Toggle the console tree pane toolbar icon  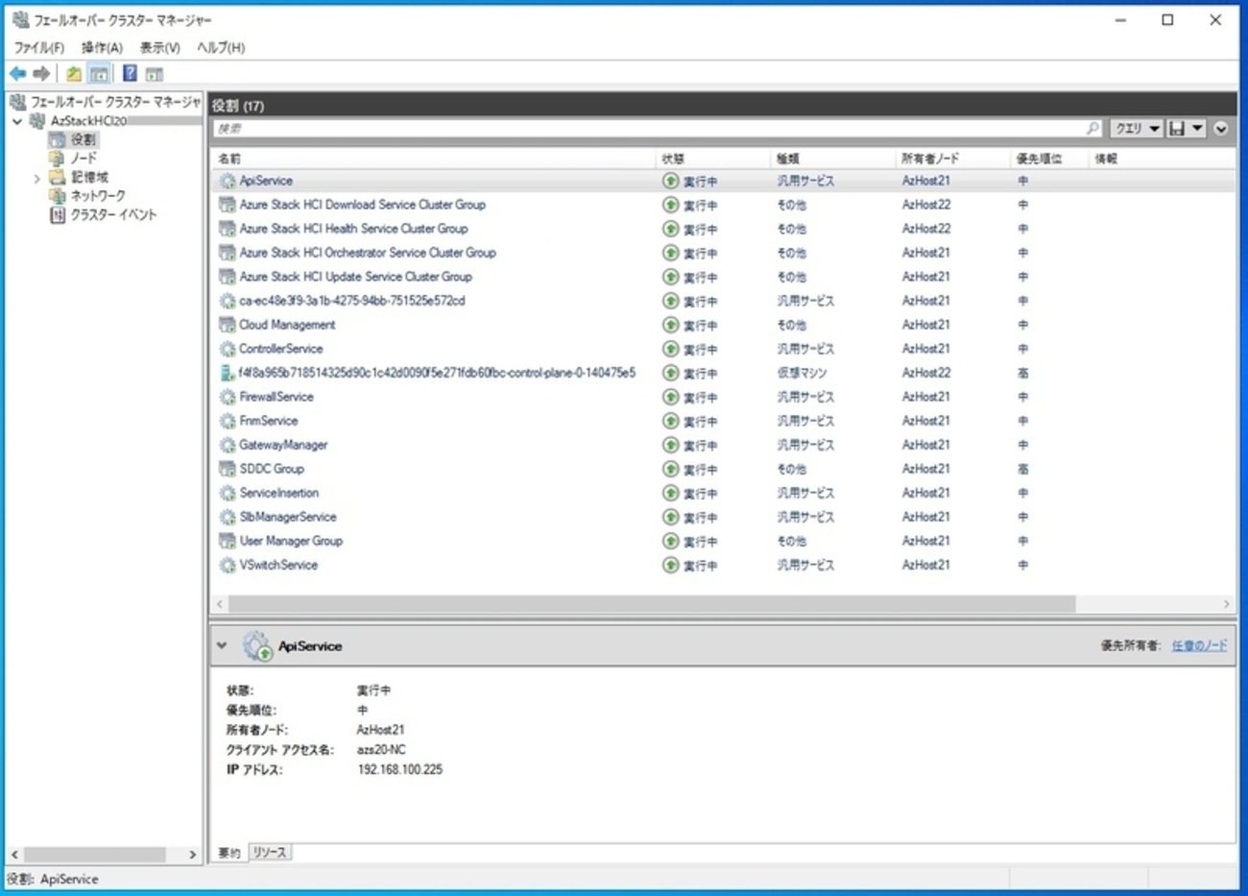point(99,73)
